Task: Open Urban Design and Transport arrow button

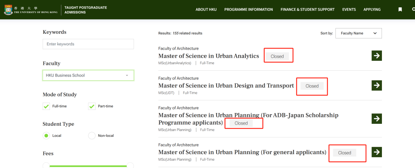Action: click(x=377, y=85)
